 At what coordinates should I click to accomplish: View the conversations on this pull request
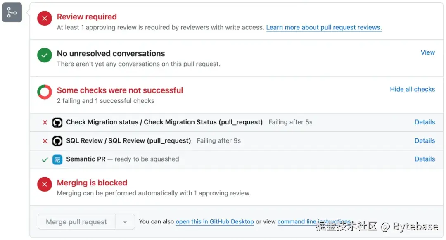[427, 52]
